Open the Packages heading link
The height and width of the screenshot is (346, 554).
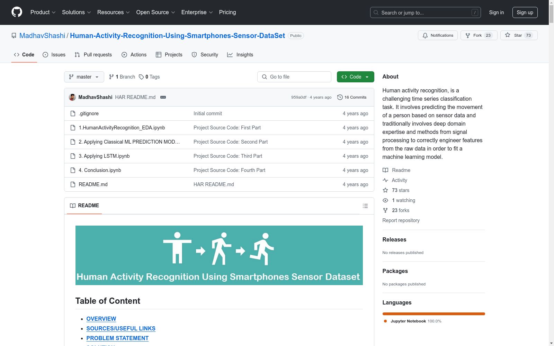[x=395, y=271]
